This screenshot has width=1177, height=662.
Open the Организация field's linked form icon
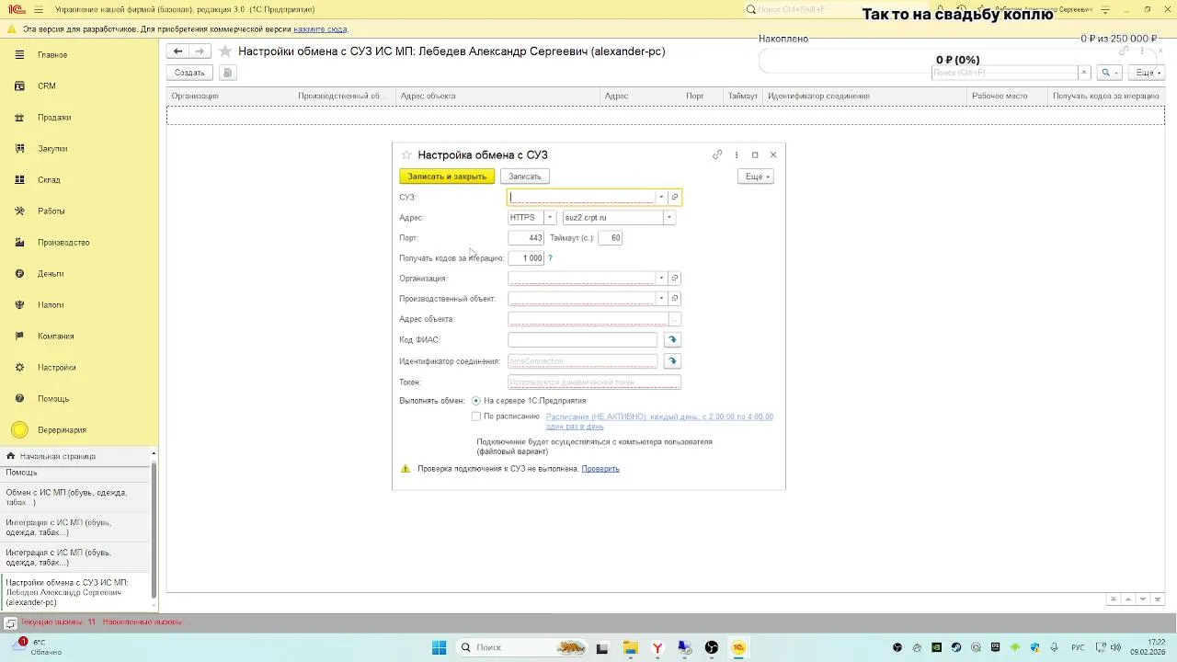click(x=675, y=278)
